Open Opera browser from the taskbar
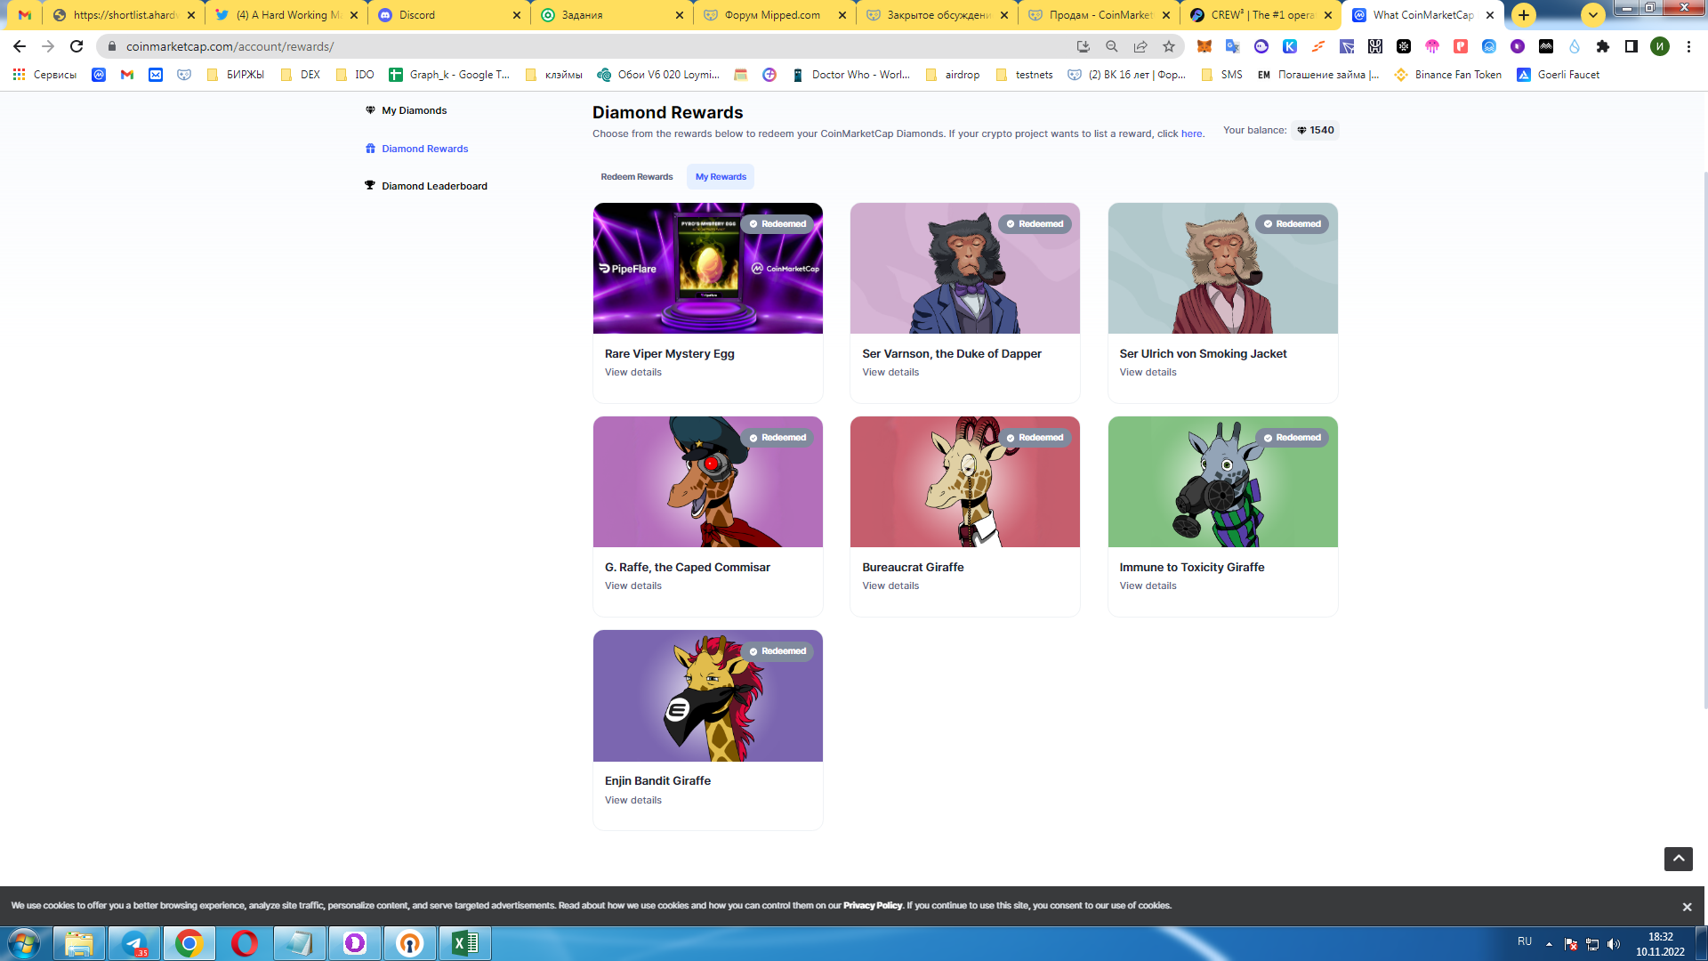Viewport: 1708px width, 961px height. (245, 943)
